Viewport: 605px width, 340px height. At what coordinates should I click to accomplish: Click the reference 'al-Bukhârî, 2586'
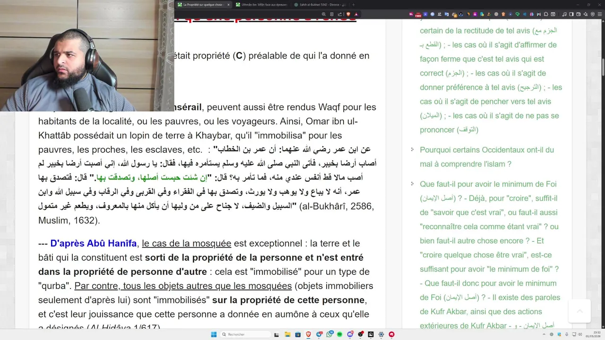pyautogui.click(x=337, y=206)
